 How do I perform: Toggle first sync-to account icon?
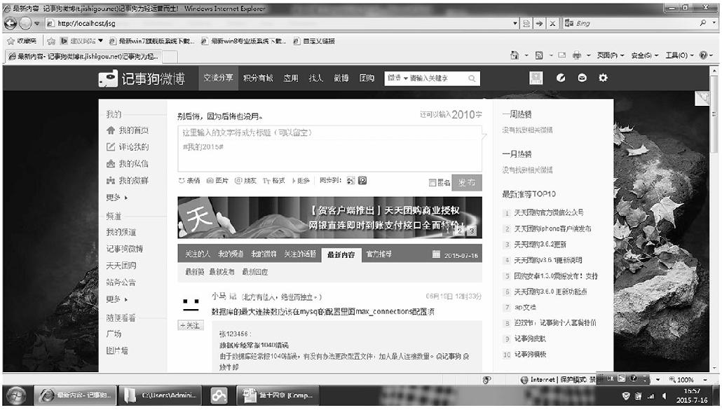(x=351, y=181)
